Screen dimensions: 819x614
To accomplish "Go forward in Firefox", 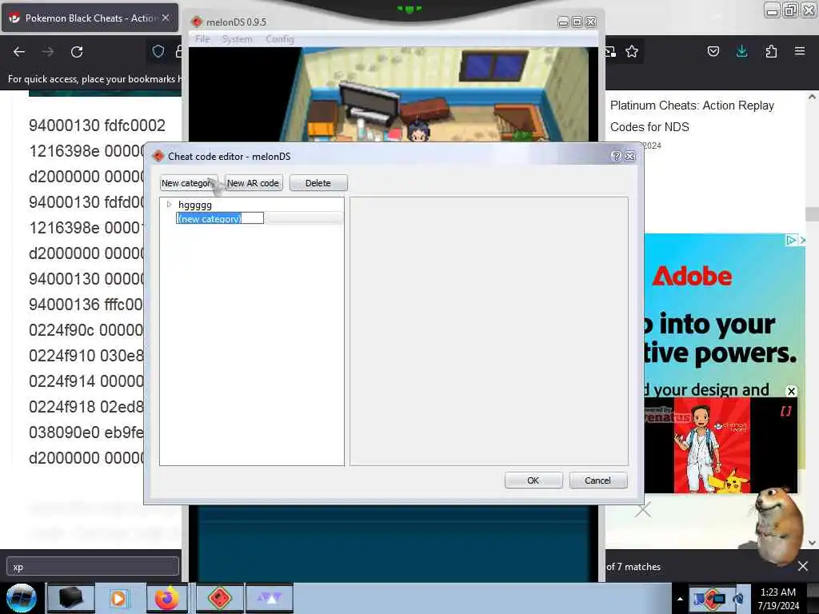I will [x=48, y=52].
